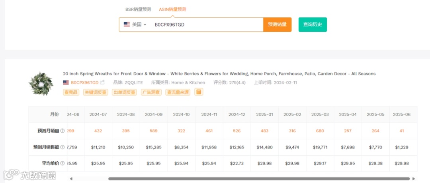Click the predicted sales value 41
The width and height of the screenshot is (430, 183).
click(x=402, y=131)
